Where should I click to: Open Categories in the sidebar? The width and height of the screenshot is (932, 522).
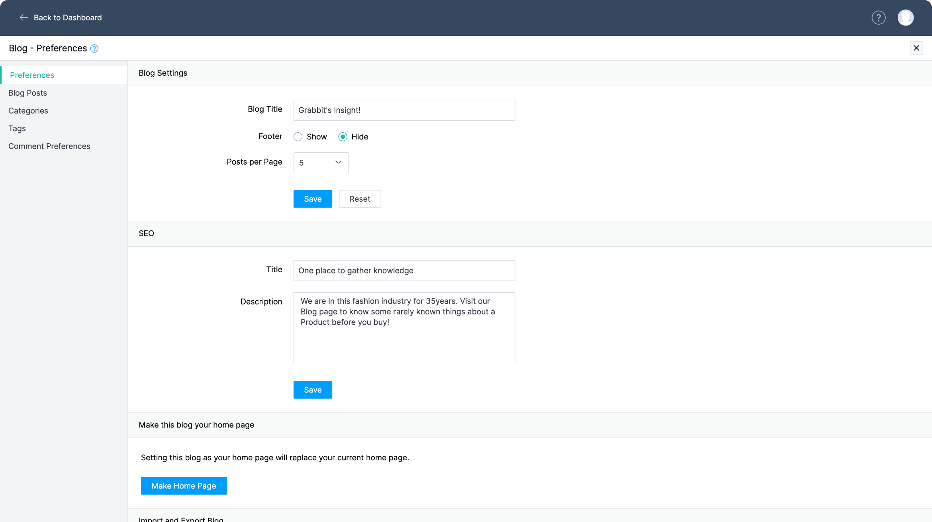[x=28, y=111]
